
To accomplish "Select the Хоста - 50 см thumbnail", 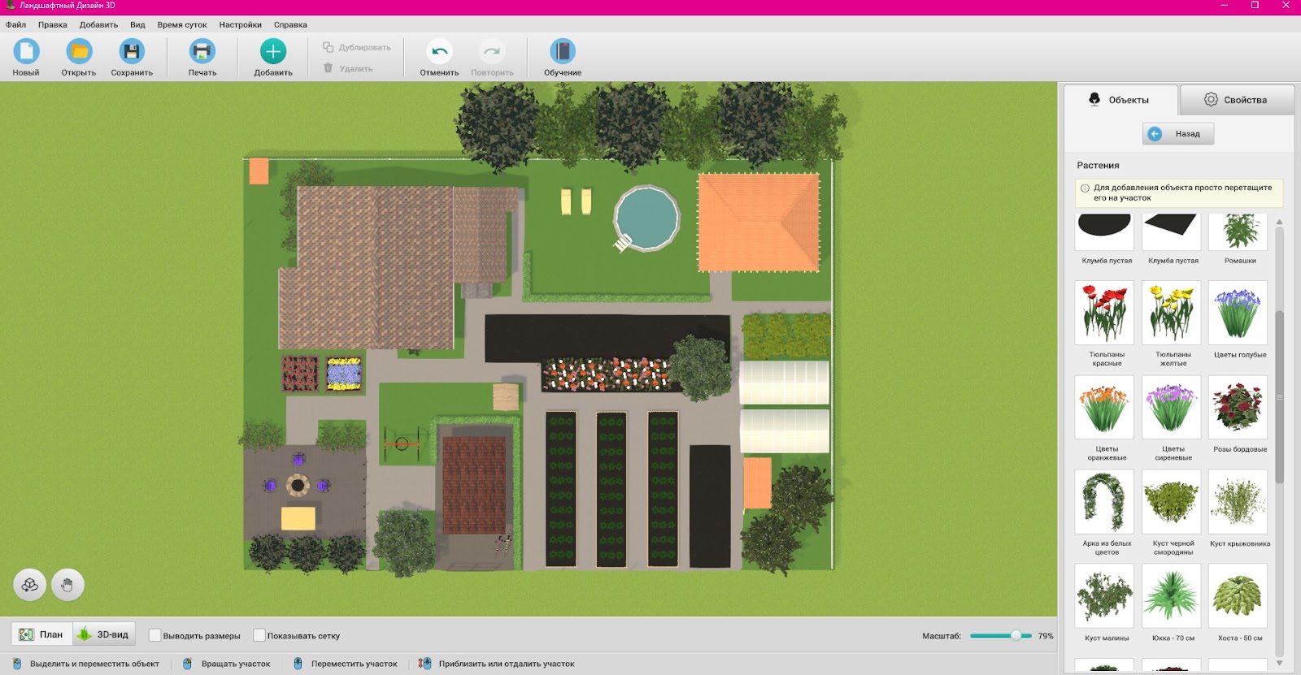I will click(1238, 595).
